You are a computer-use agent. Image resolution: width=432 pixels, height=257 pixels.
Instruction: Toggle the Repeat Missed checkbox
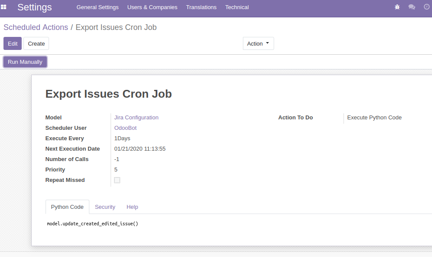(117, 180)
